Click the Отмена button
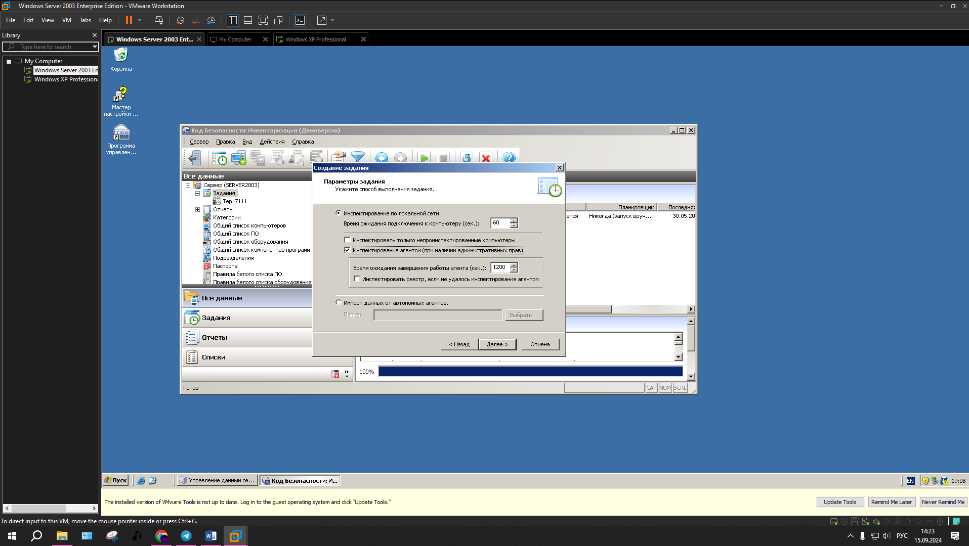Screen dimensions: 969x546 [540, 344]
